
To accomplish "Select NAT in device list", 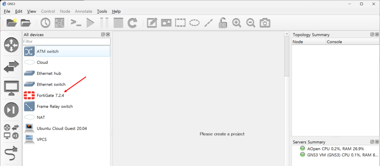I will (66, 117).
